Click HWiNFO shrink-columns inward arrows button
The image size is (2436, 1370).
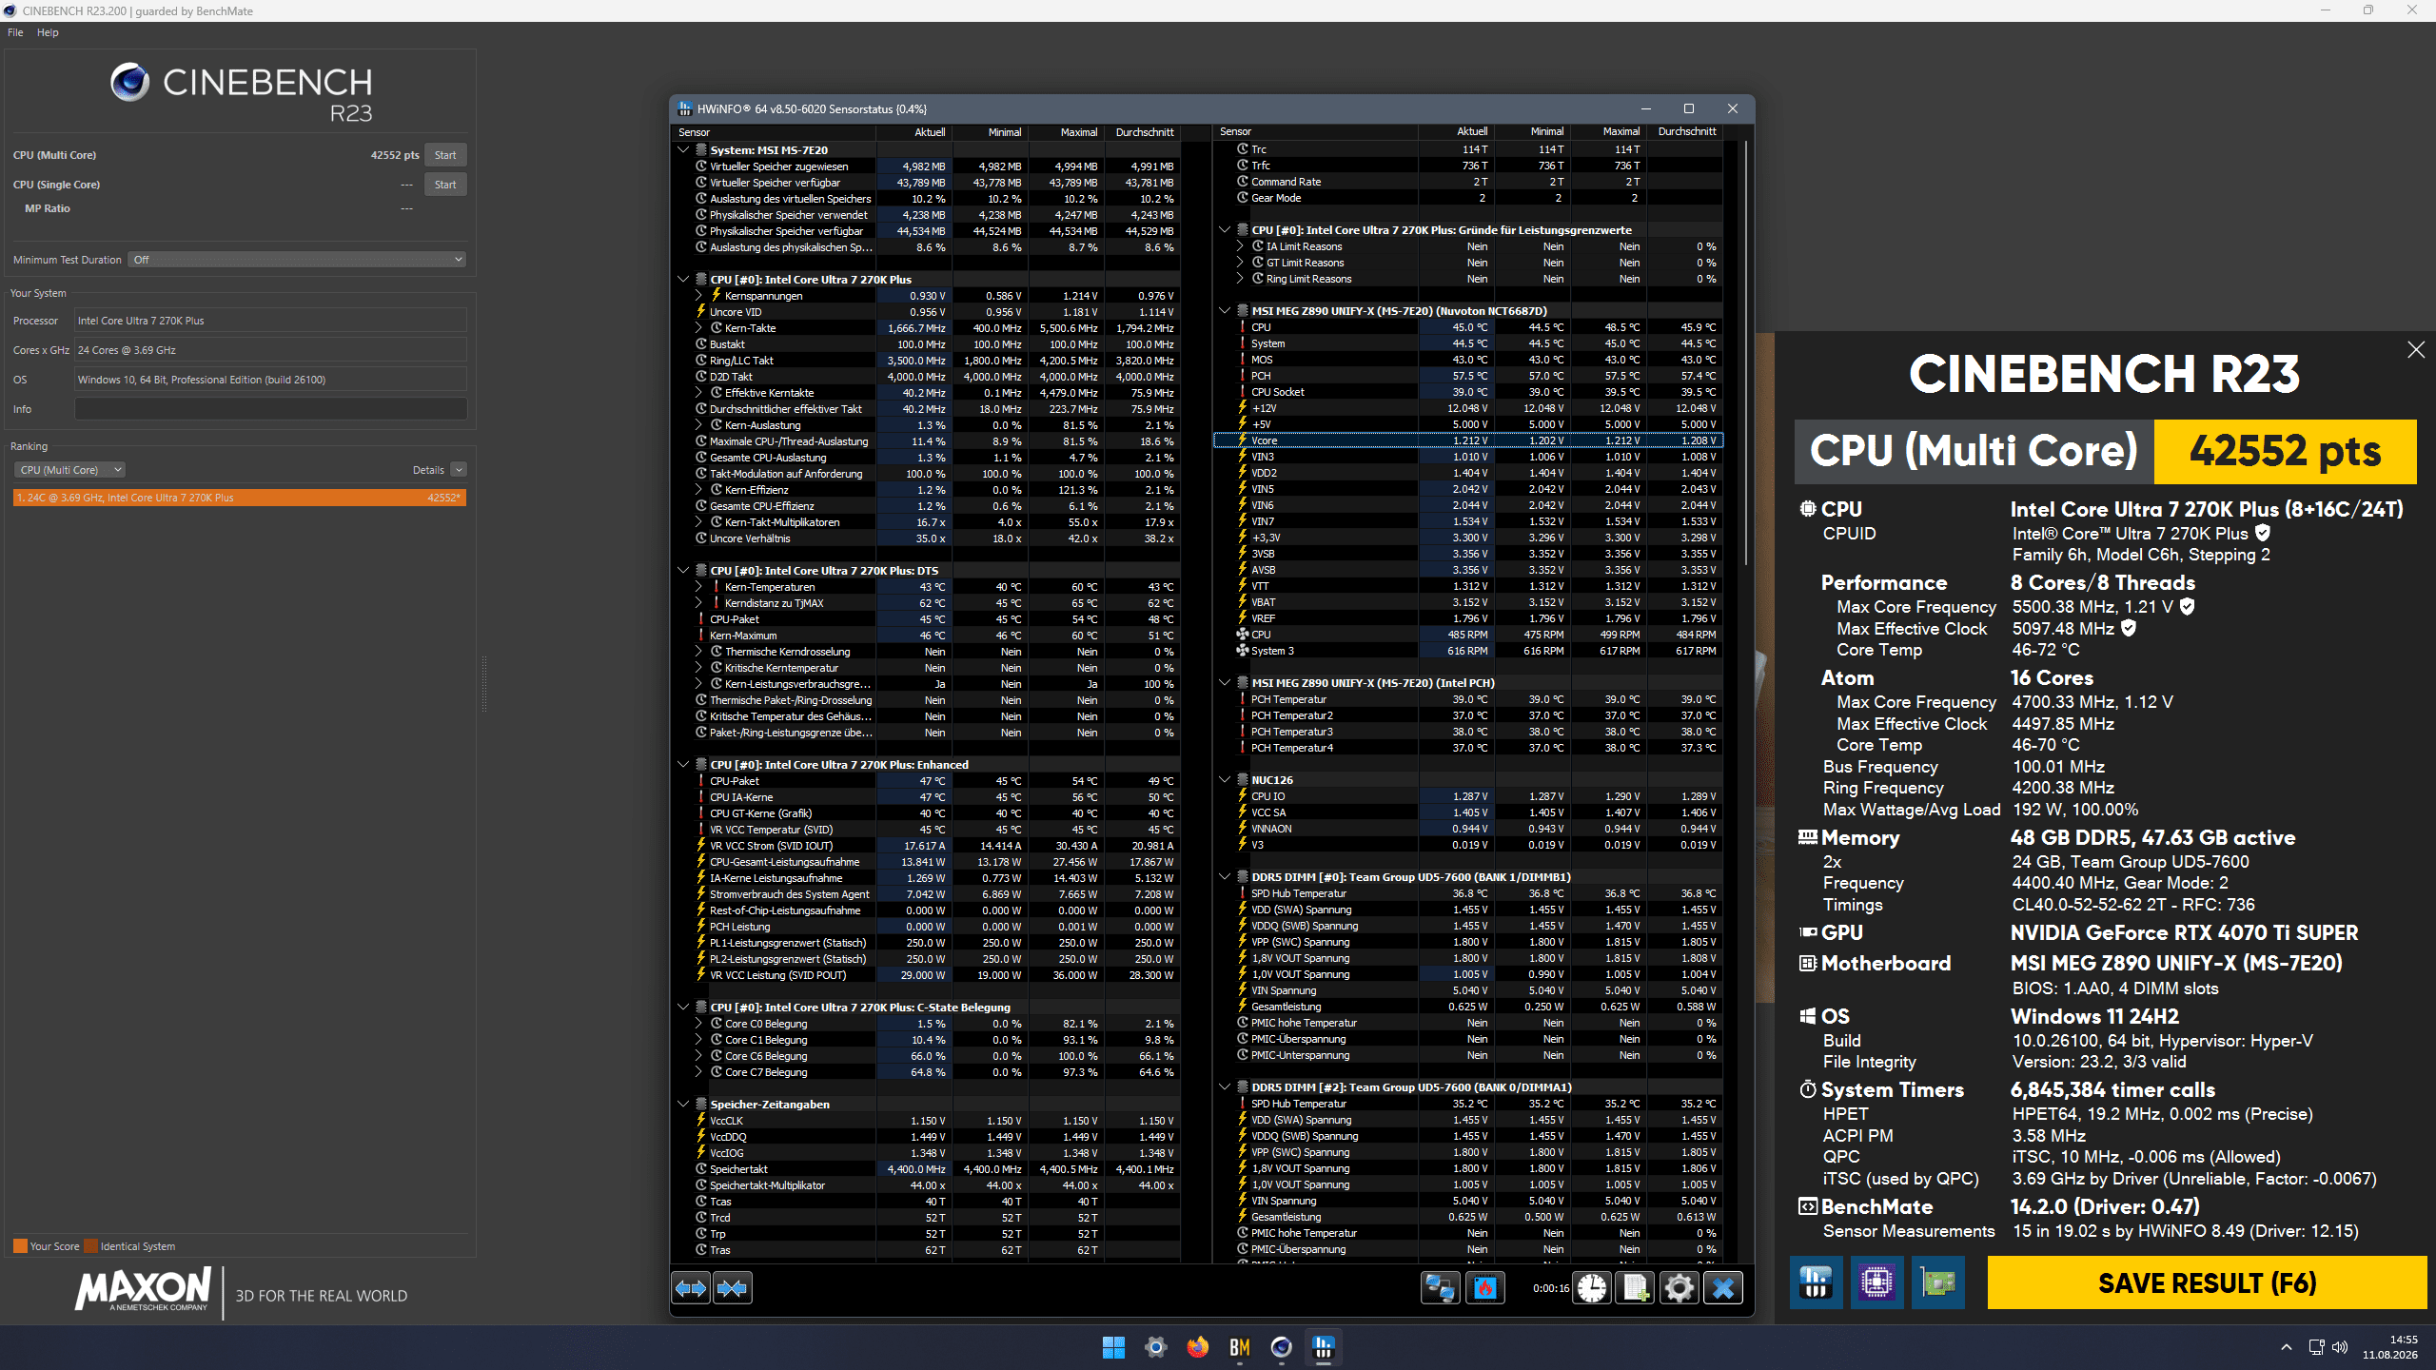[x=733, y=1288]
